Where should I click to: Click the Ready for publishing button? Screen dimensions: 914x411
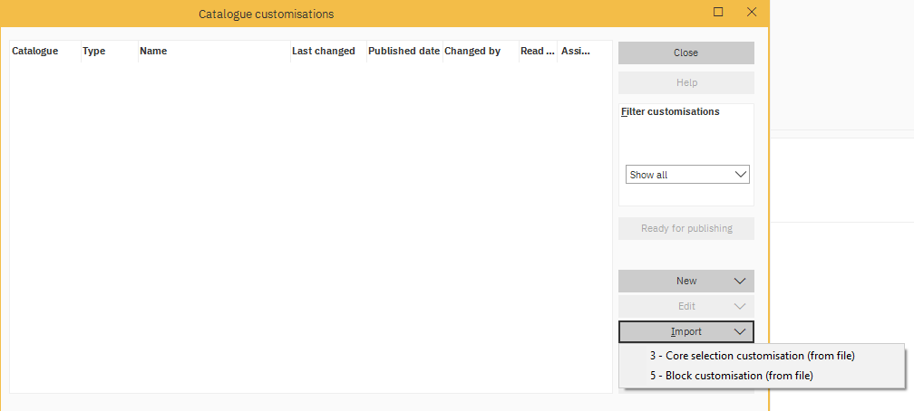click(x=685, y=229)
